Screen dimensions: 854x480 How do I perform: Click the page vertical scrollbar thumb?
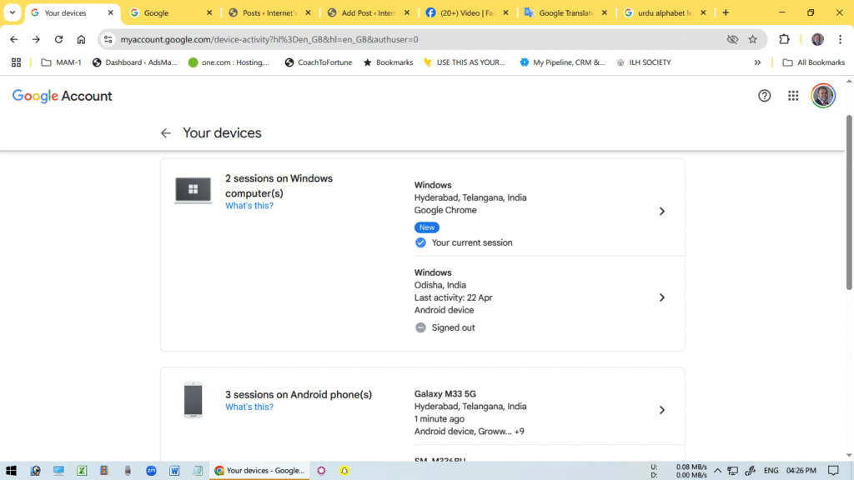pos(849,202)
